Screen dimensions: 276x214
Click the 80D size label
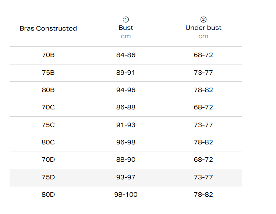coord(48,194)
